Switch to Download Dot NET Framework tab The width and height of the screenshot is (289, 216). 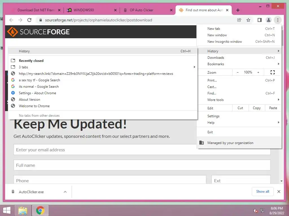[36, 10]
